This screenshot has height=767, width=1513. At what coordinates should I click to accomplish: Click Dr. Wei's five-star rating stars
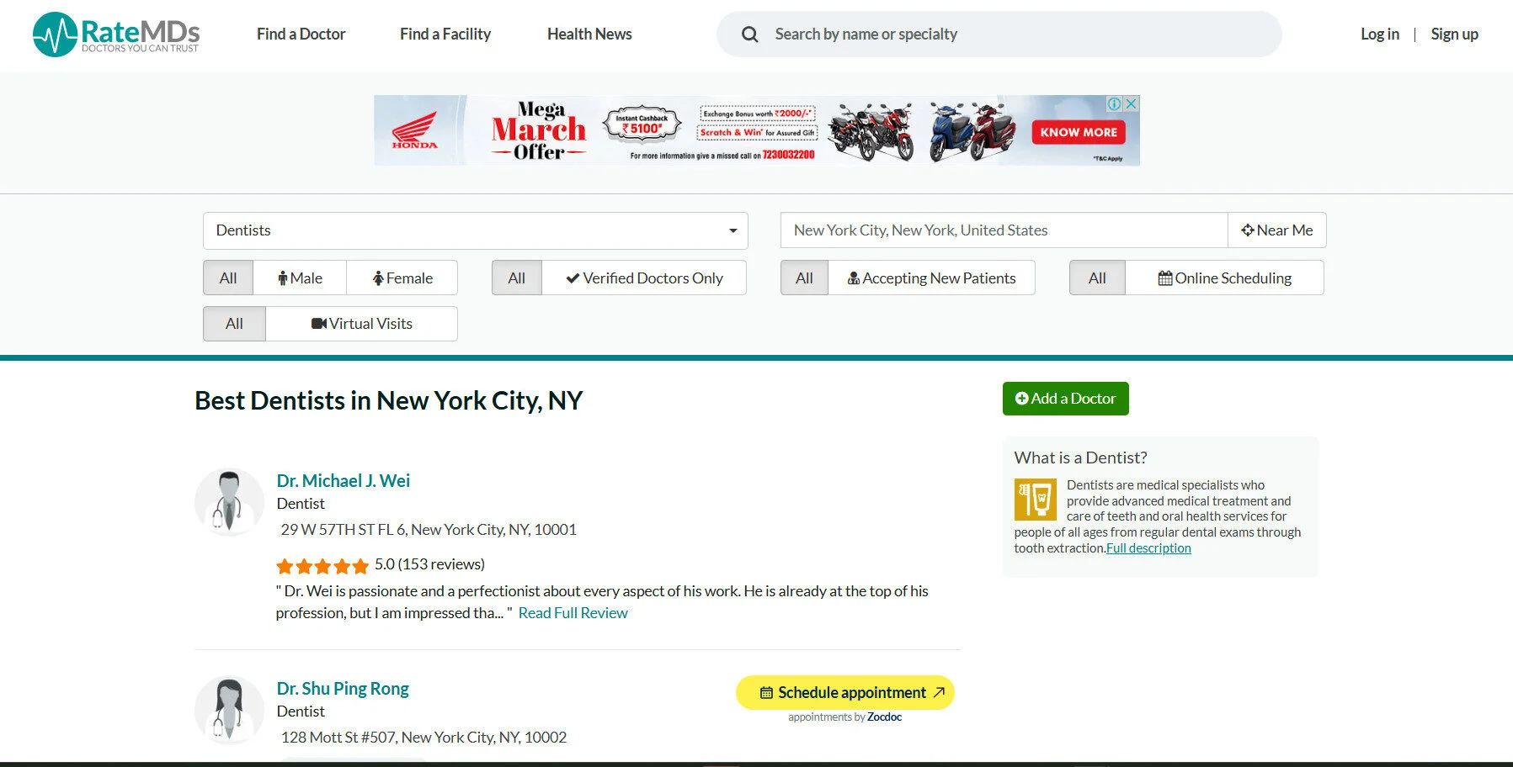(322, 565)
